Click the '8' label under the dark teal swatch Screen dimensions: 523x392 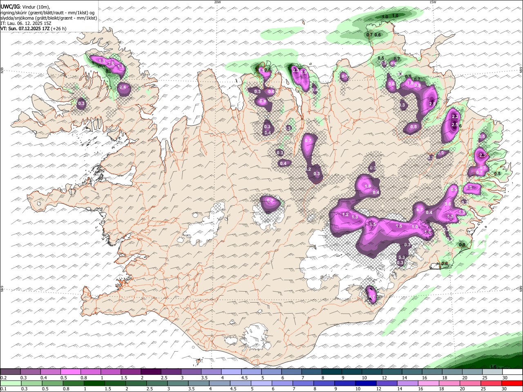[x=323, y=378]
